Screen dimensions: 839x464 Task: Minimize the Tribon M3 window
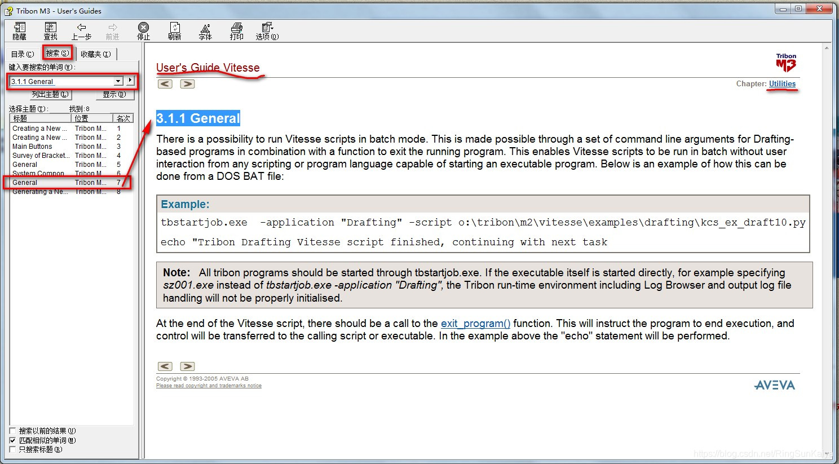[x=783, y=8]
